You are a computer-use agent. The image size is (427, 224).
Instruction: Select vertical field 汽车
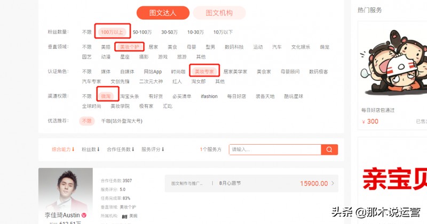coord(277,47)
